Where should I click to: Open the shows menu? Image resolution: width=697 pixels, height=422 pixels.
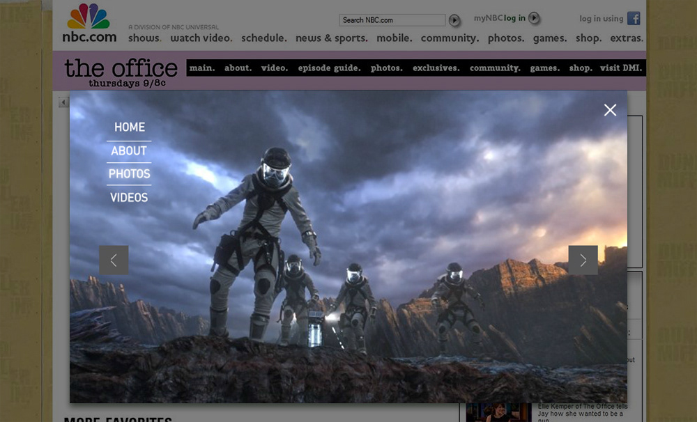click(x=144, y=38)
